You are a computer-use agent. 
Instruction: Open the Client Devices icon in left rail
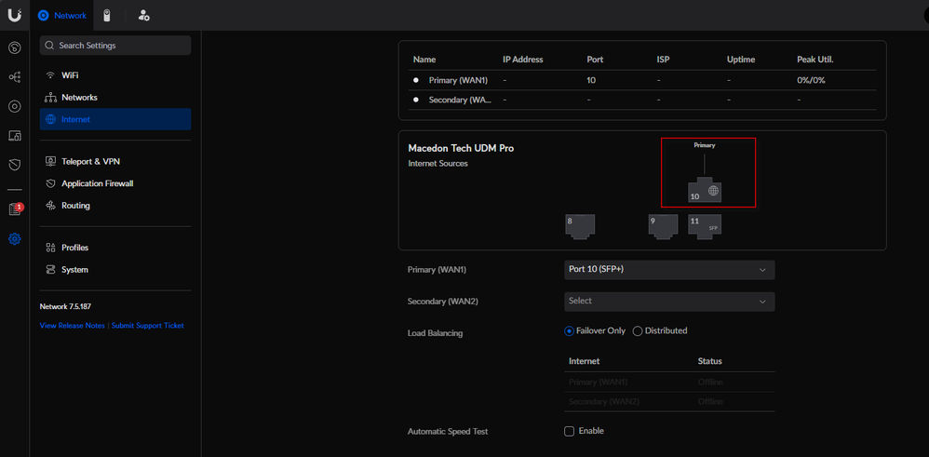15,136
